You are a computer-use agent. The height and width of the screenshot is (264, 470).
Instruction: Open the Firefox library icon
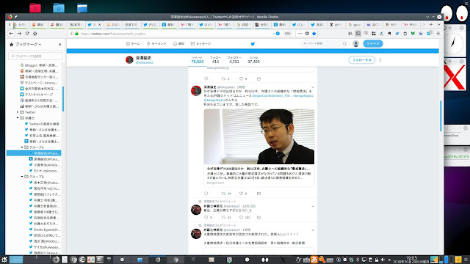pos(350,34)
